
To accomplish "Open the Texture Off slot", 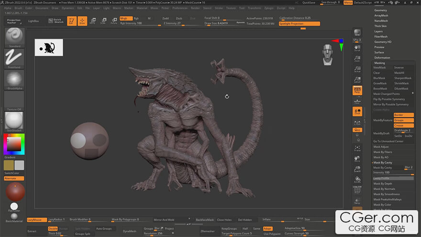I will (14, 101).
